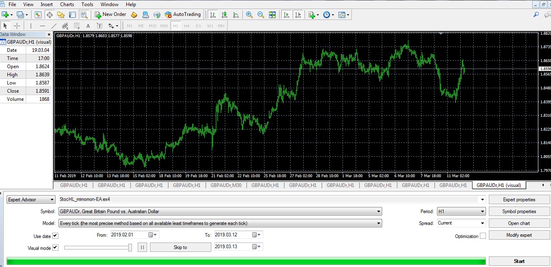
Task: Select the trendline drawing tool
Action: tap(54, 26)
